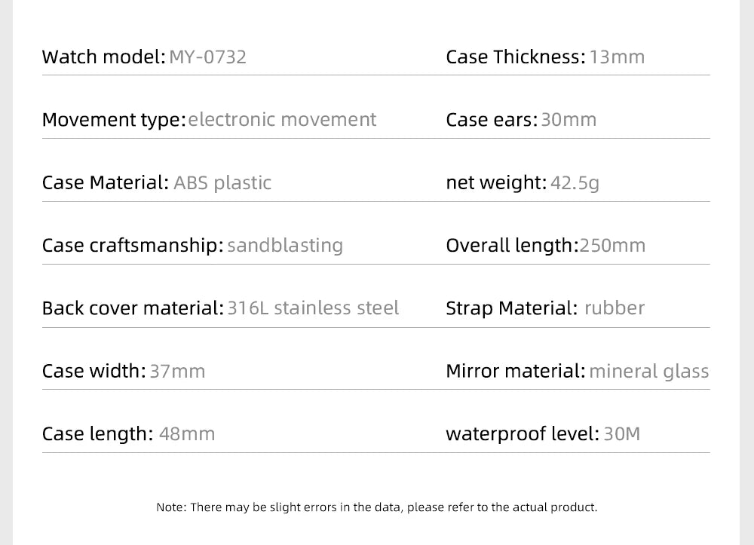Click the Case ears 30mm value
Screen dimensions: 754x545
tap(569, 120)
